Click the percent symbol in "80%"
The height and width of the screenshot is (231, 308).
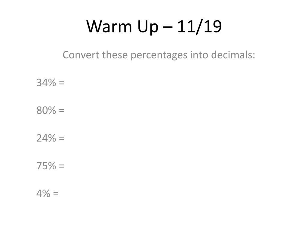52,110
